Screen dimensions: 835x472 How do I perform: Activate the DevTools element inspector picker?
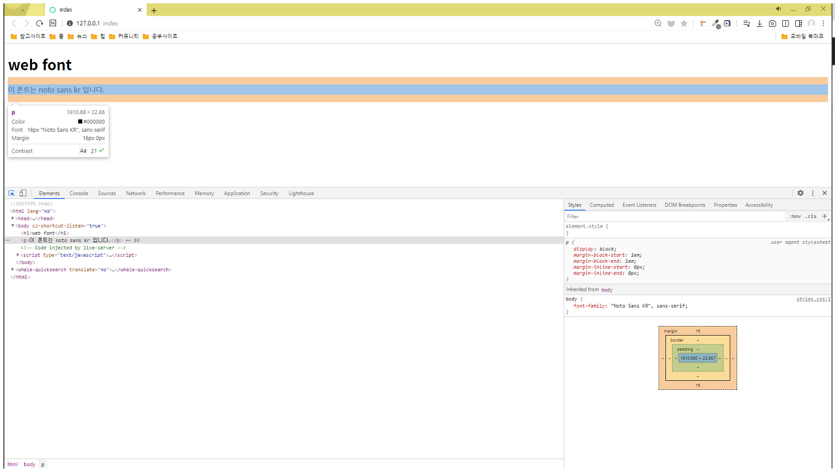pyautogui.click(x=11, y=193)
